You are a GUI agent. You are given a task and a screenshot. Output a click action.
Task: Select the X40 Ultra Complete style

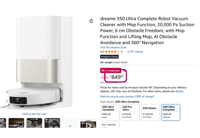[110, 112]
